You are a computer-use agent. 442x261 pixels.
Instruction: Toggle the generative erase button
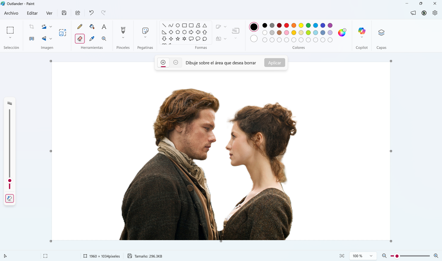(10, 198)
